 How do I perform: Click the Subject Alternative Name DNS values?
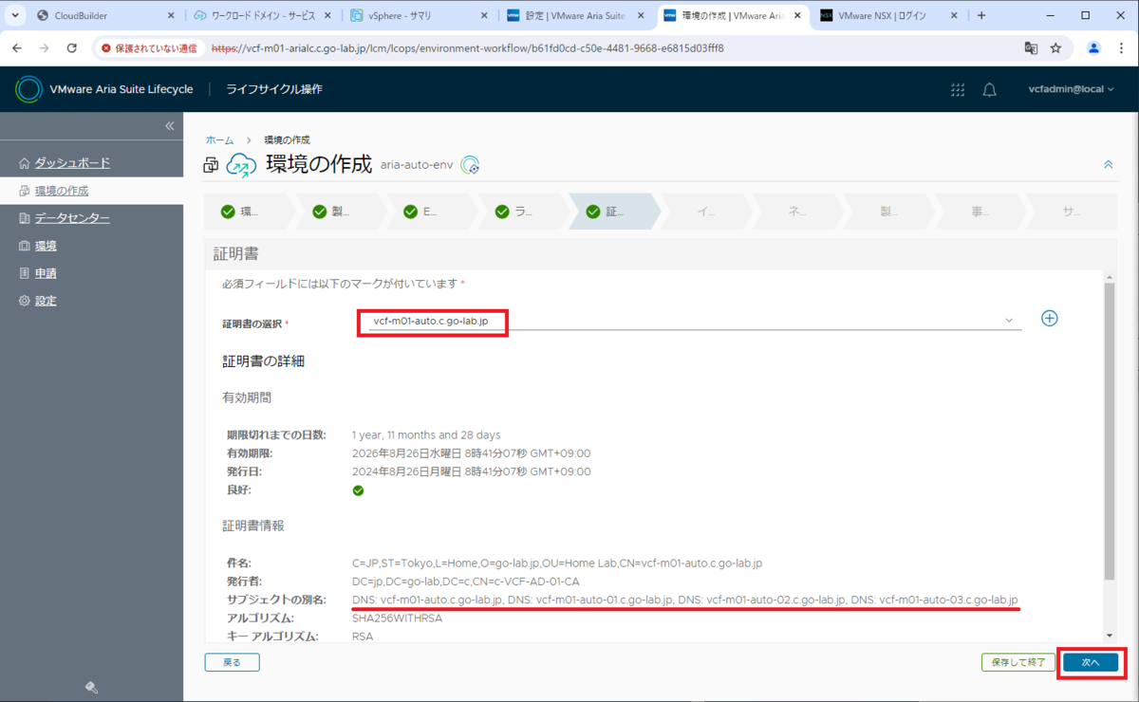pyautogui.click(x=684, y=600)
